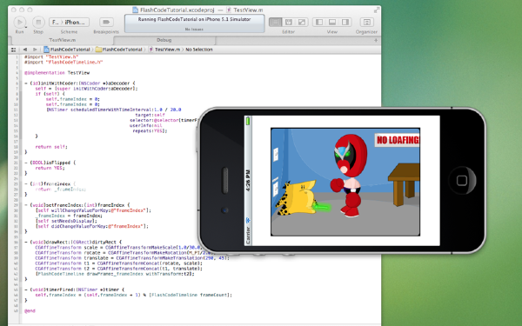This screenshot has width=522, height=326.
Task: Go back with jump bar left arrow
Action: pos(25,50)
